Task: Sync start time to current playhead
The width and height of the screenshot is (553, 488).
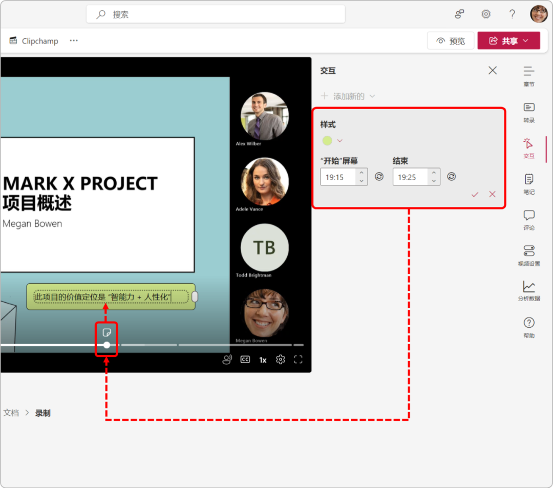Action: [379, 177]
